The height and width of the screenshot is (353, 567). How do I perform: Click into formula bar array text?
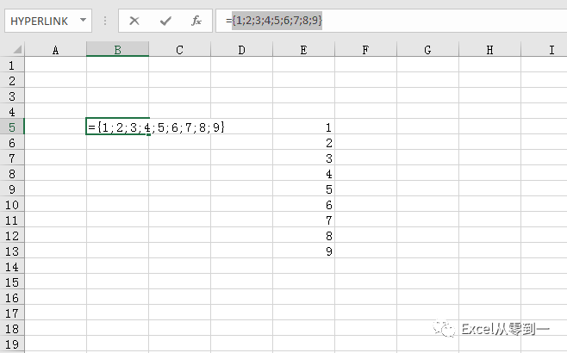pyautogui.click(x=277, y=21)
